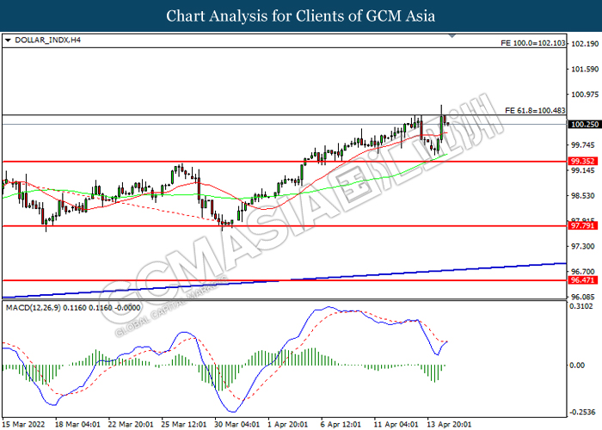This screenshot has width=602, height=430.
Task: Click the triangle icon beside DOLLAR_INDX,H4
Action: pyautogui.click(x=8, y=40)
